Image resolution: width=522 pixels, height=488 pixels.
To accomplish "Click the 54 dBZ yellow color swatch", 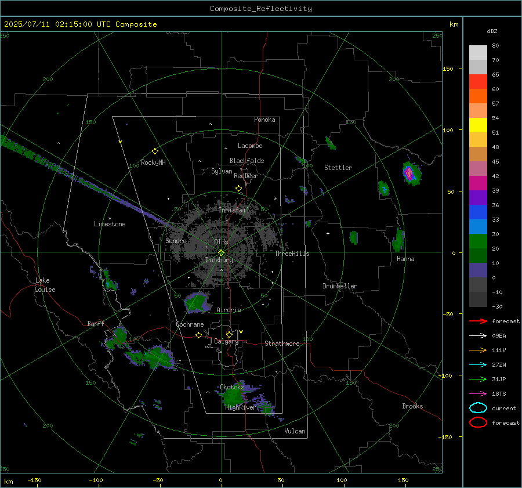I will (x=478, y=125).
